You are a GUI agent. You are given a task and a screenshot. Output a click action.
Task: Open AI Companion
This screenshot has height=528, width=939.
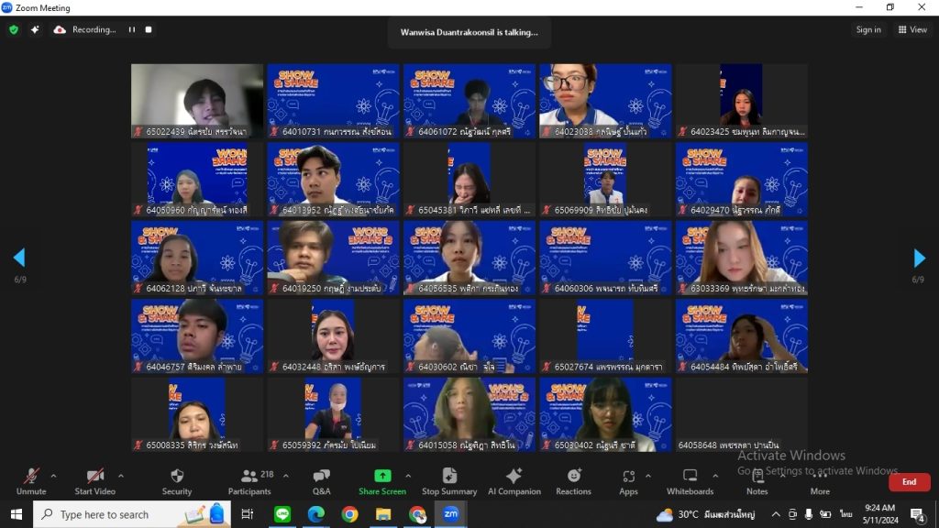click(514, 482)
